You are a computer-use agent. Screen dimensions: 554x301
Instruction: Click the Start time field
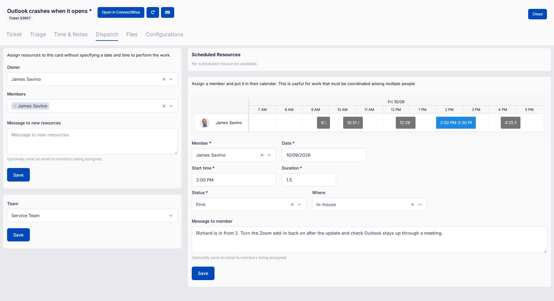tap(234, 180)
